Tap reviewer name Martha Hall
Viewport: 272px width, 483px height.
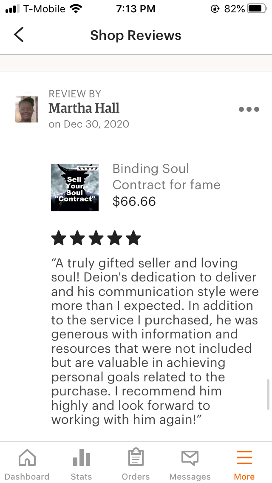(84, 108)
